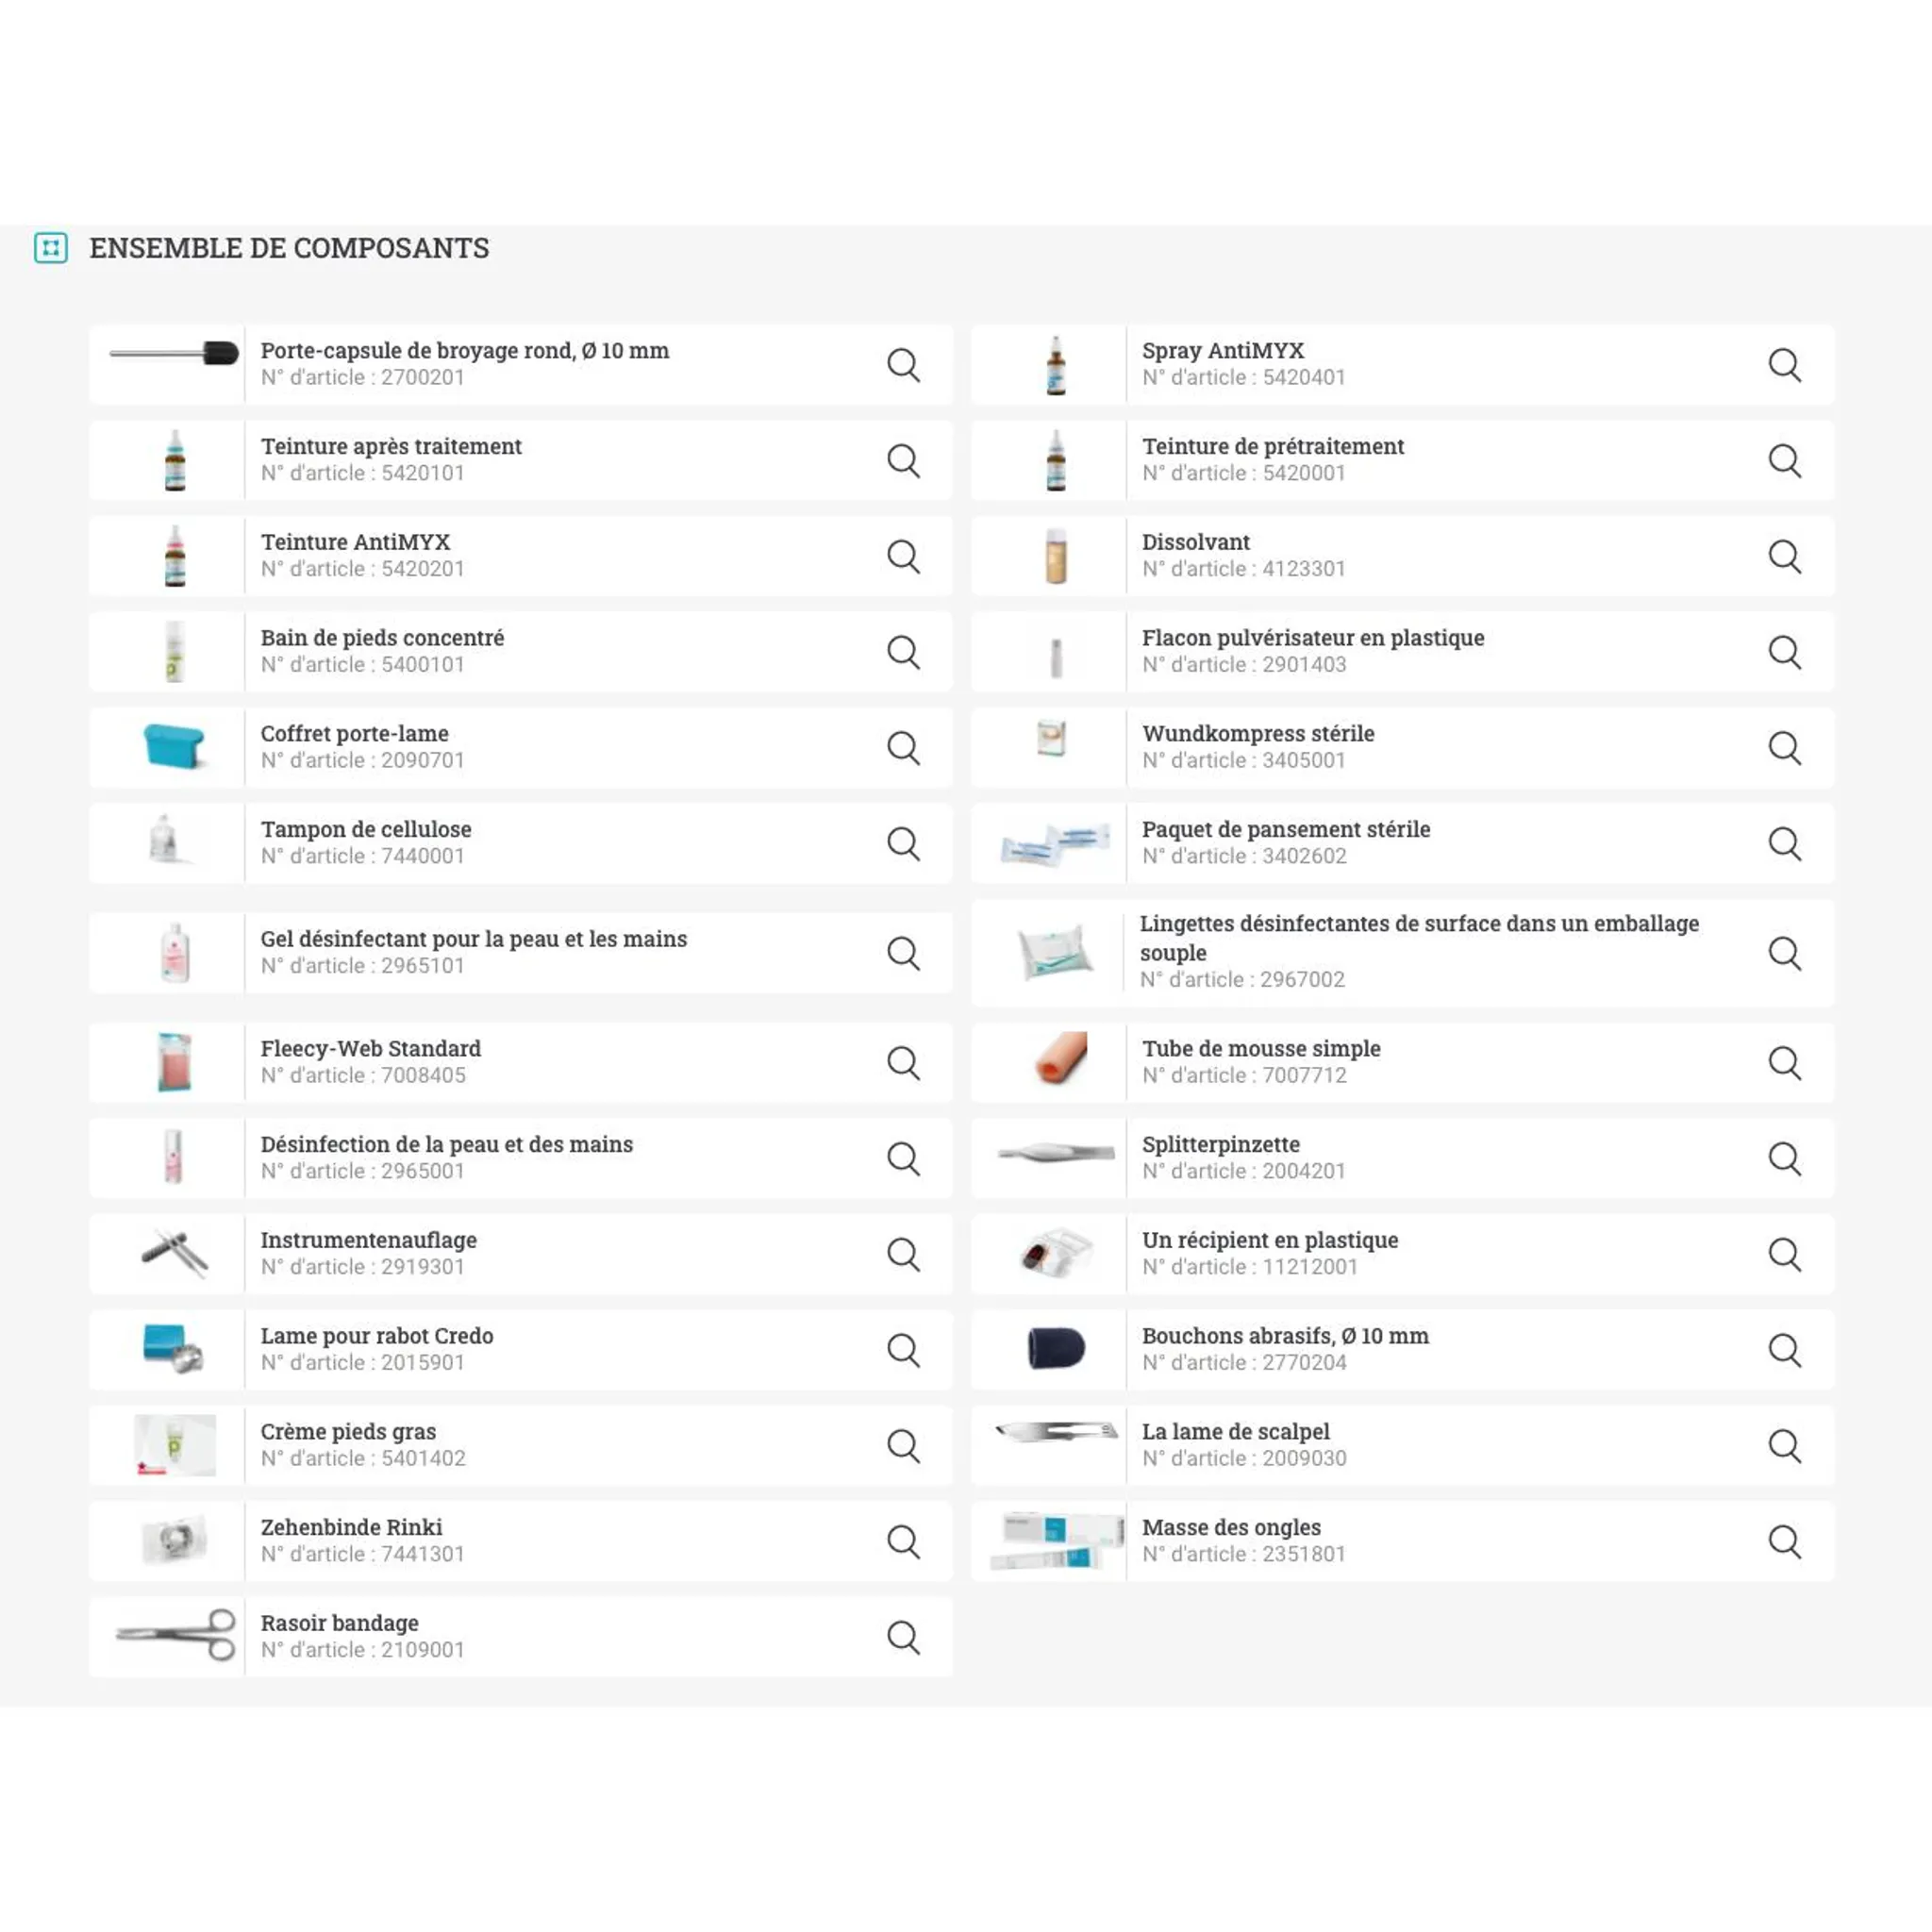Image resolution: width=1932 pixels, height=1932 pixels.
Task: Open magnifier for Lingettes désinfectantes de surface
Action: (x=1784, y=953)
